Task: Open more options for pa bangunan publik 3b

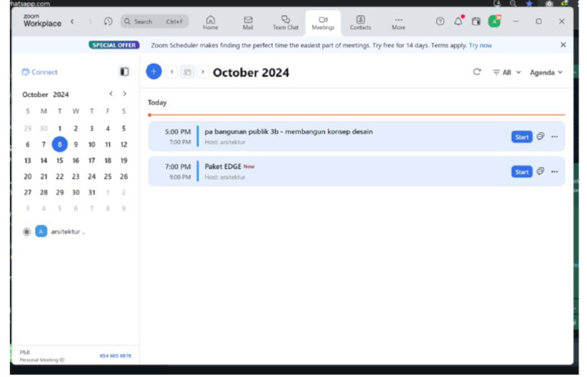Action: (554, 137)
